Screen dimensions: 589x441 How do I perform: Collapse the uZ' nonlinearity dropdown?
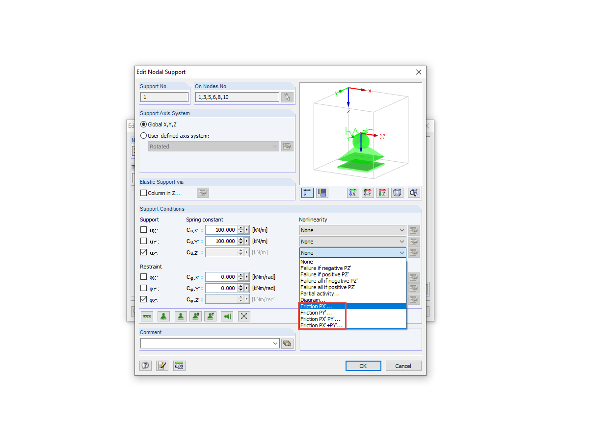(x=353, y=253)
